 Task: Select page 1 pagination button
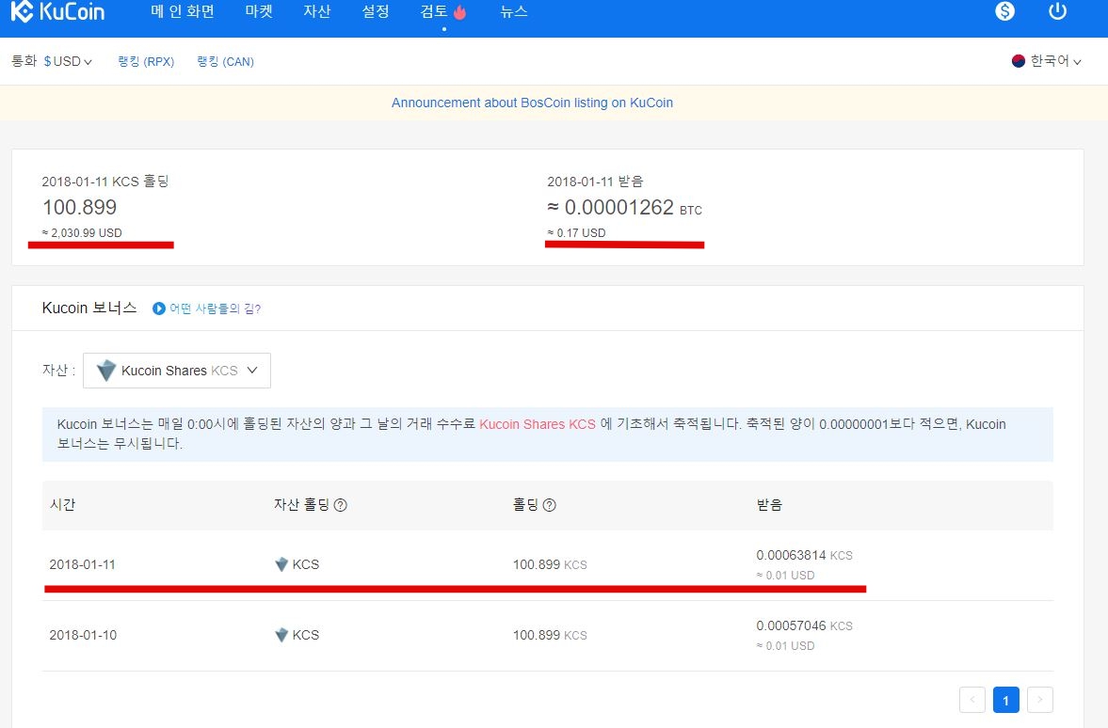[x=1005, y=700]
